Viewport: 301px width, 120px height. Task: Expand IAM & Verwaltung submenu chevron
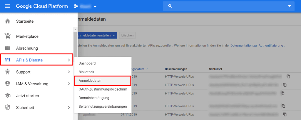coord(69,84)
